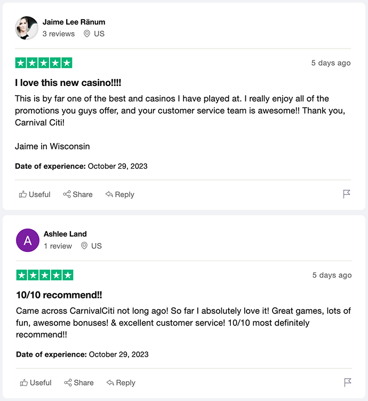The height and width of the screenshot is (401, 368).
Task: Click "3 reviews" under Jaime Lee Ränum
Action: [59, 34]
